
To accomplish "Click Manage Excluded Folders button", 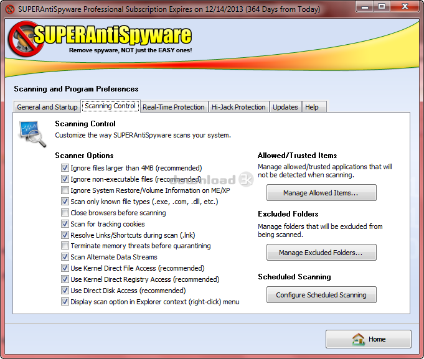I will pos(321,253).
